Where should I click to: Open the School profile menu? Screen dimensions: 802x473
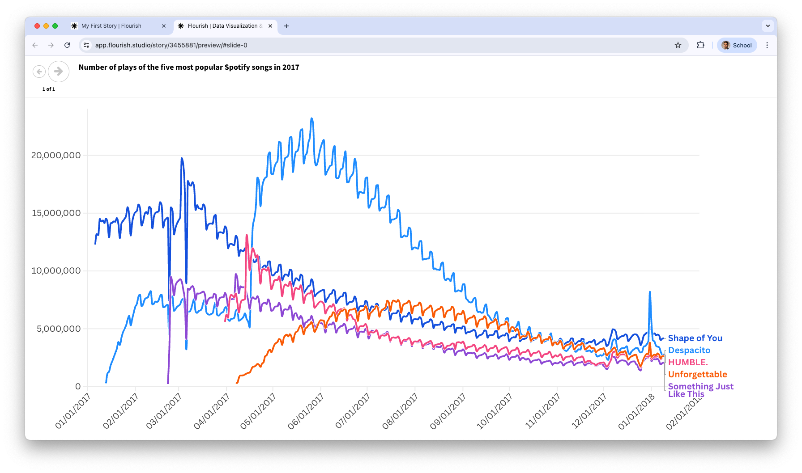737,45
